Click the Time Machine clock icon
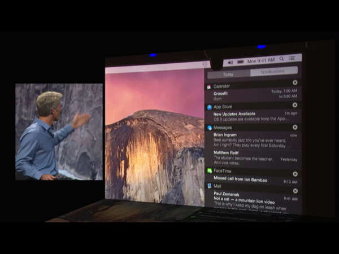Viewport: 339px width, 254px height. coord(205,64)
